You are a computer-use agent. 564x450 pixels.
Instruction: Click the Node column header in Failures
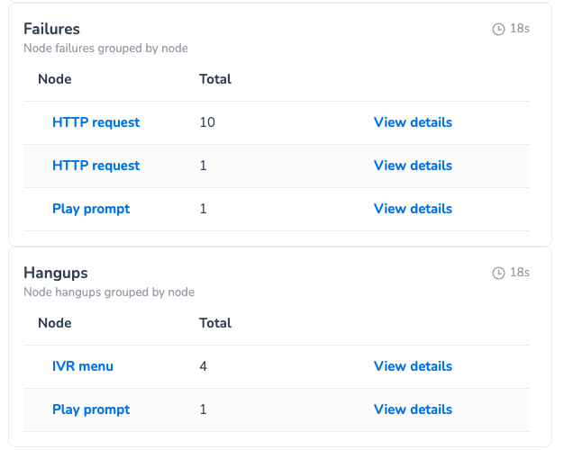coord(55,79)
